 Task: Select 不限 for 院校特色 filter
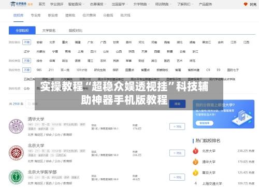(x=26, y=70)
